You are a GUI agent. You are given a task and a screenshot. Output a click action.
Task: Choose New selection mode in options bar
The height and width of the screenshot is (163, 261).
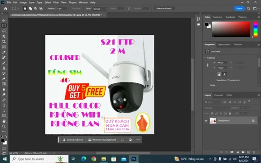tap(25, 9)
